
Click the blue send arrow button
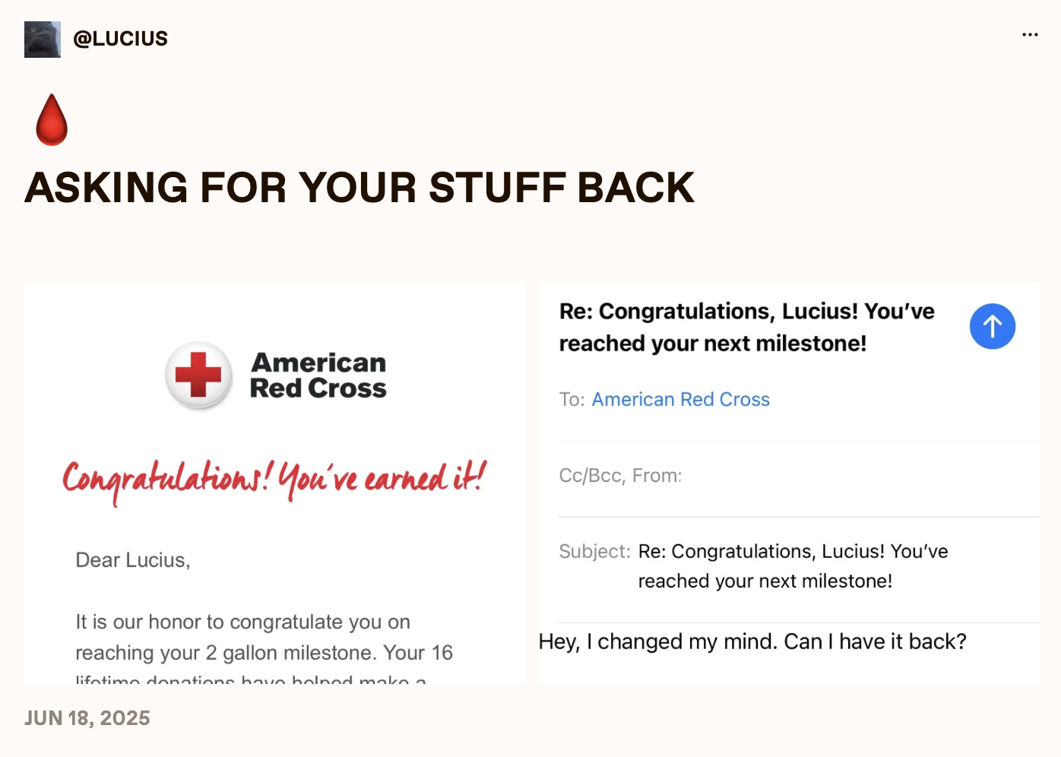992,327
